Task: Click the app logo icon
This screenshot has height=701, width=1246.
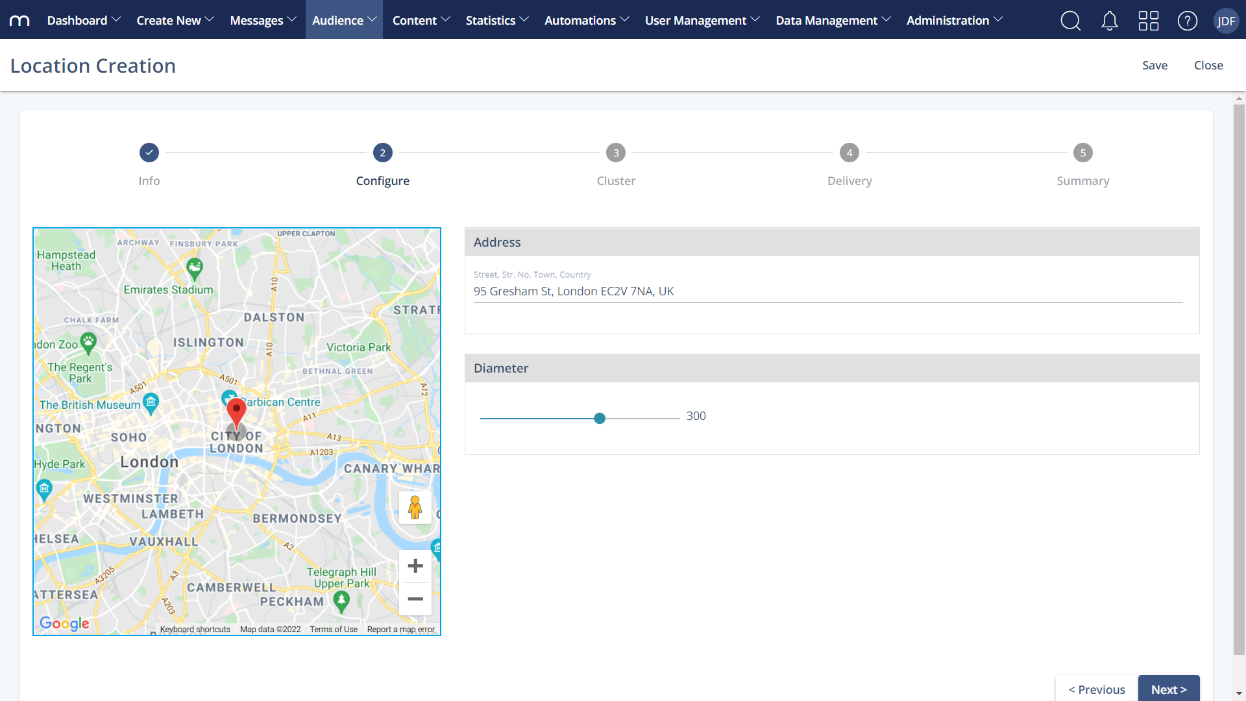Action: (19, 20)
